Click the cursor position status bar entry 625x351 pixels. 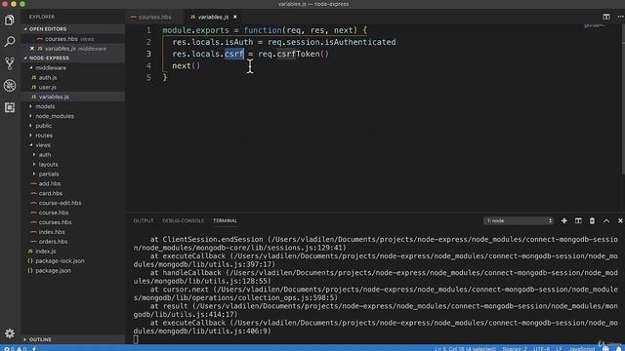pyautogui.click(x=465, y=349)
